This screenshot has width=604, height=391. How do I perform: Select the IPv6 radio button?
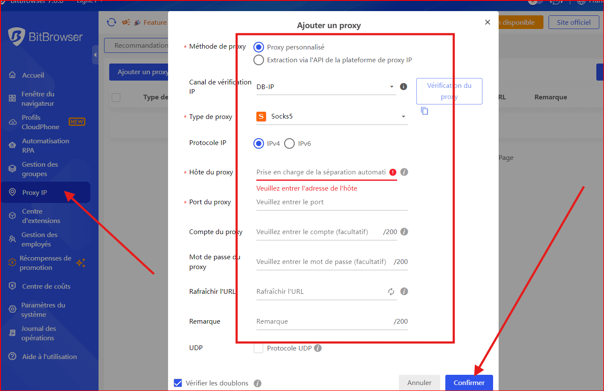(290, 144)
